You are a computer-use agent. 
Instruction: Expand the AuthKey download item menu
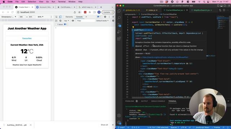pyautogui.click(x=31, y=125)
